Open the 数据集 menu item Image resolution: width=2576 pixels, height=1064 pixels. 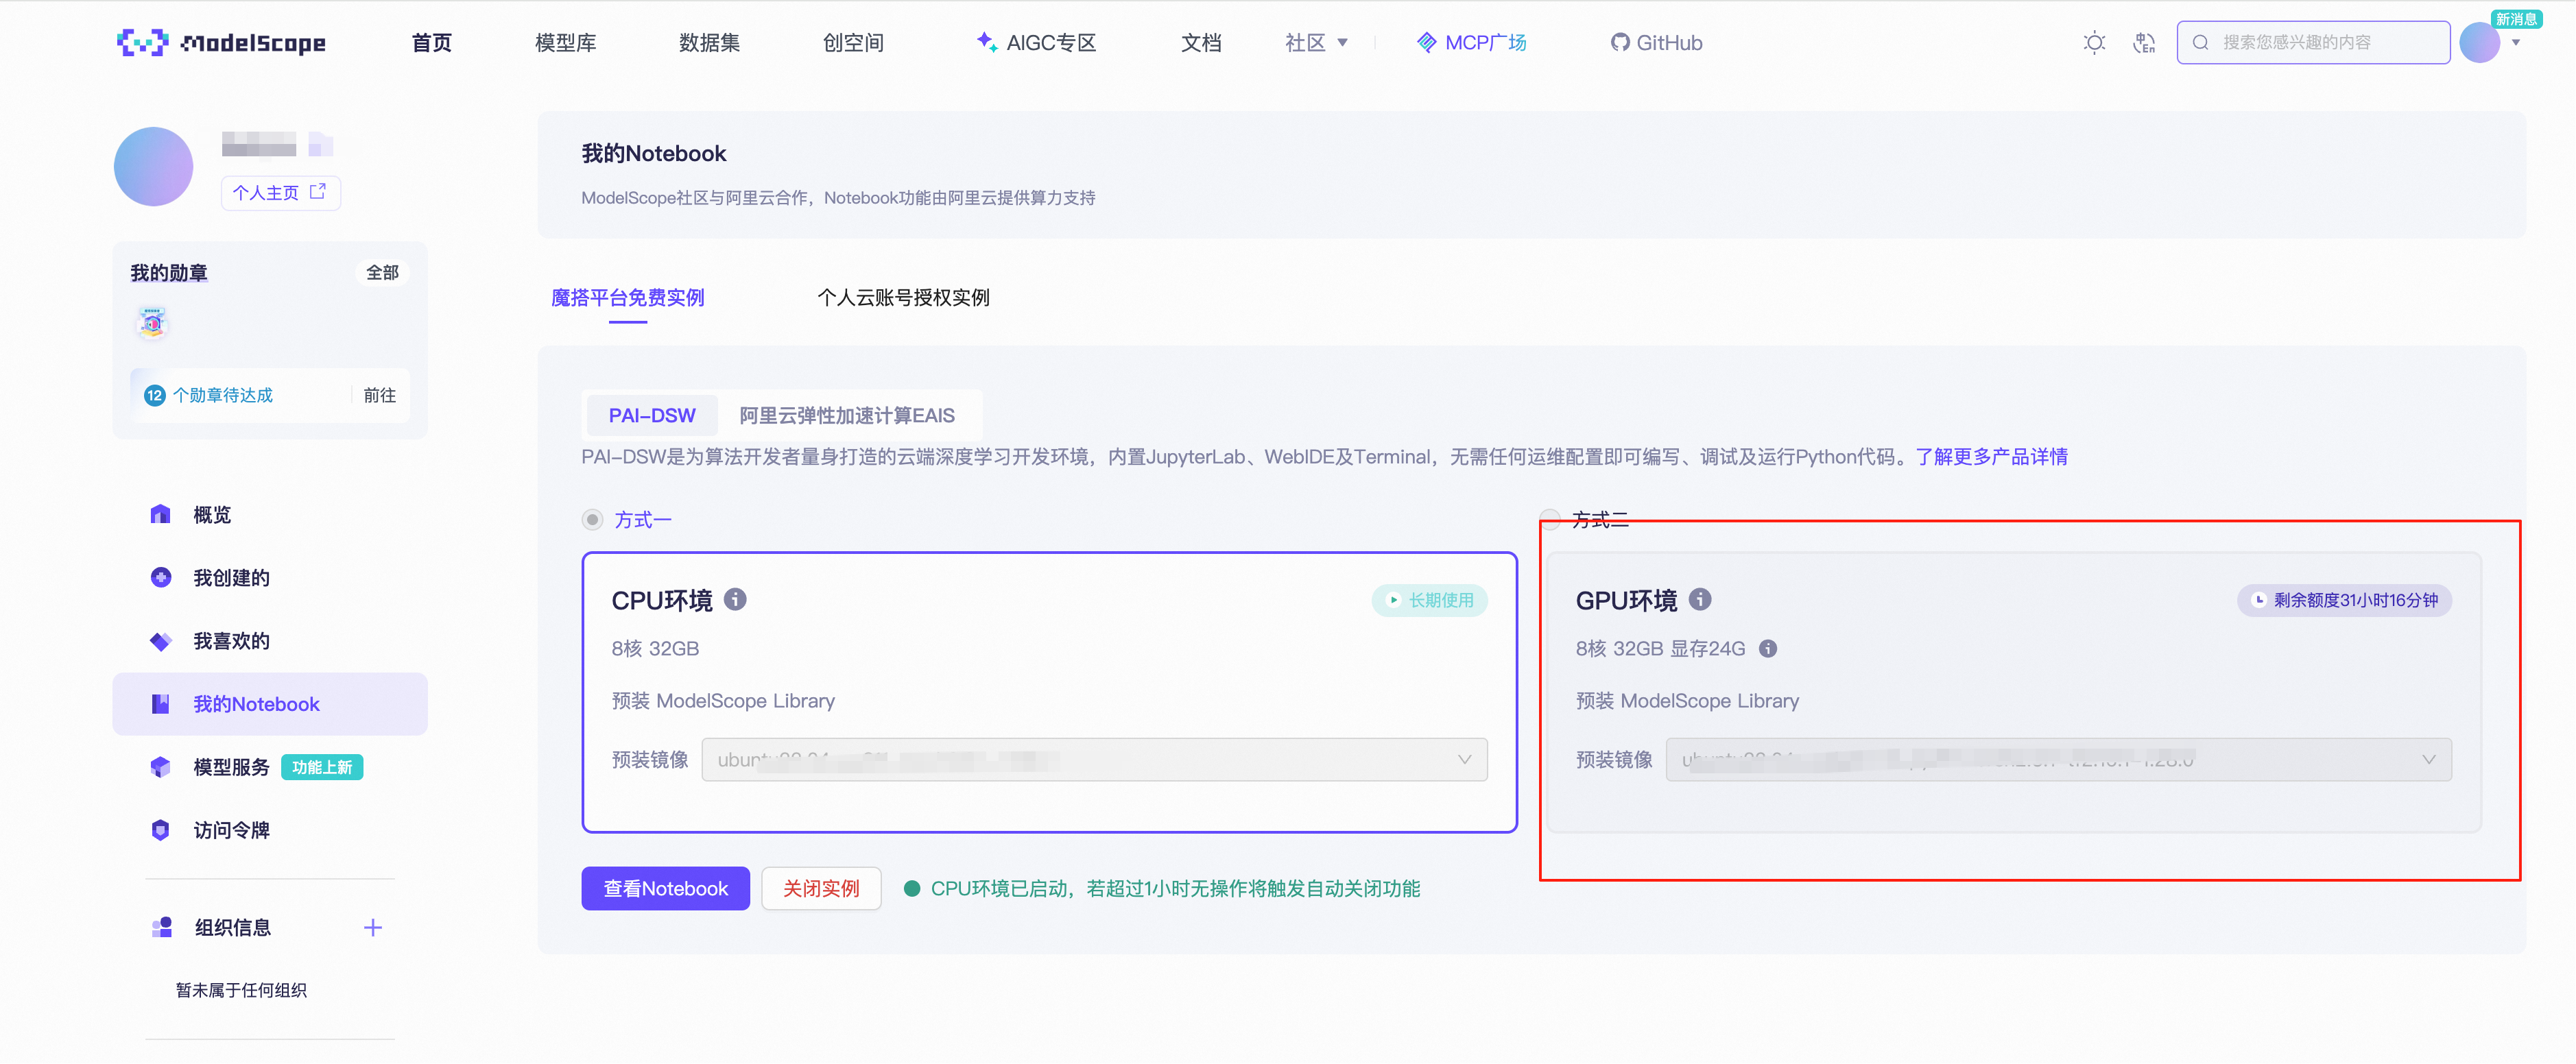pyautogui.click(x=709, y=42)
